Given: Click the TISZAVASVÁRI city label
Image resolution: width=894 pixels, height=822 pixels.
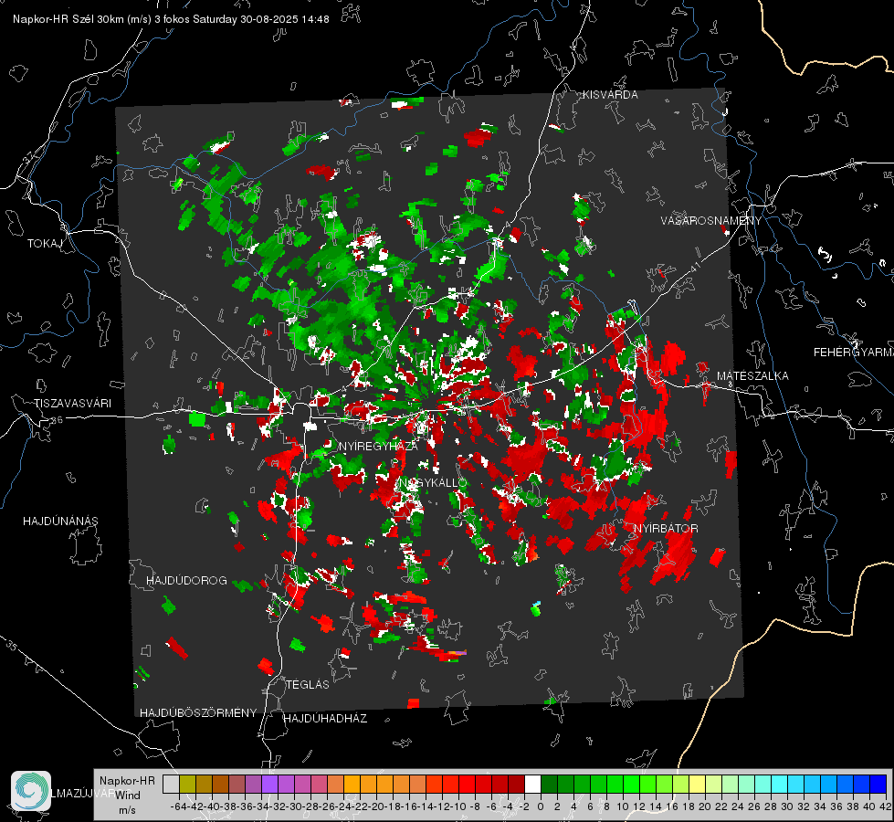Looking at the screenshot, I should [x=72, y=404].
